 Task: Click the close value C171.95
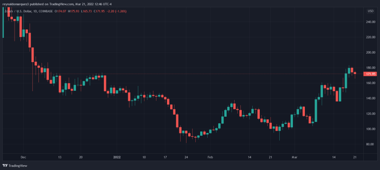click(x=99, y=11)
